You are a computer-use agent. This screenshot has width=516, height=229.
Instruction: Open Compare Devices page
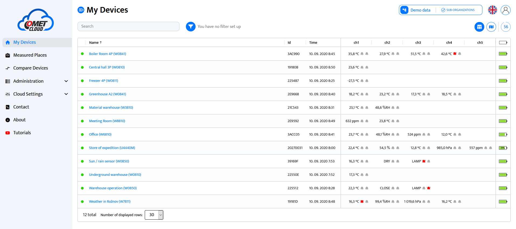click(x=30, y=68)
